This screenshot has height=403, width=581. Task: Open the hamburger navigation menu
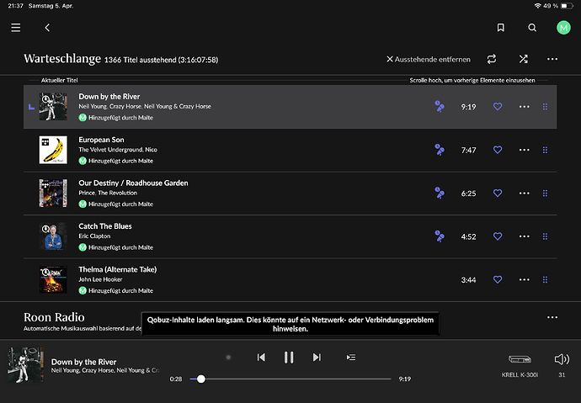point(15,28)
